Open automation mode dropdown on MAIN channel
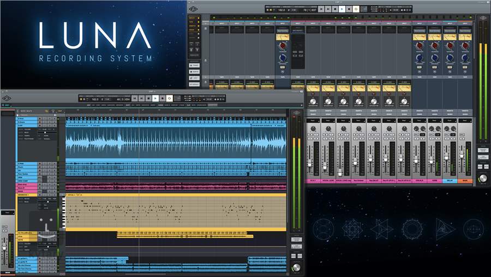The image size is (491, 277). pyautogui.click(x=465, y=120)
